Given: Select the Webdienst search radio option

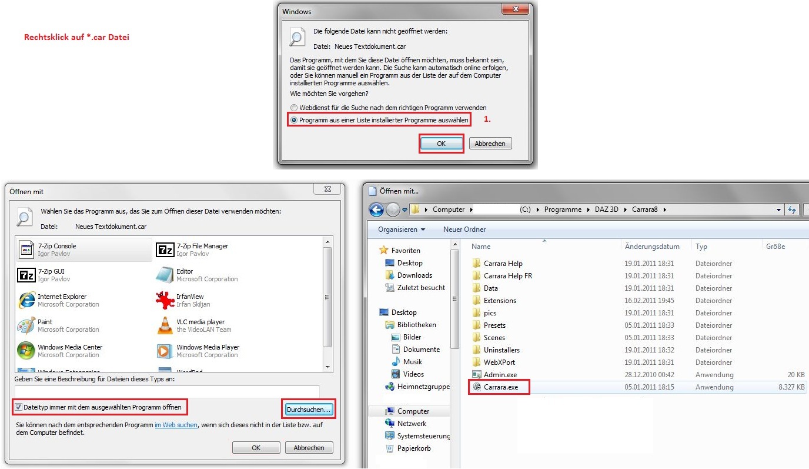Looking at the screenshot, I should coord(294,108).
